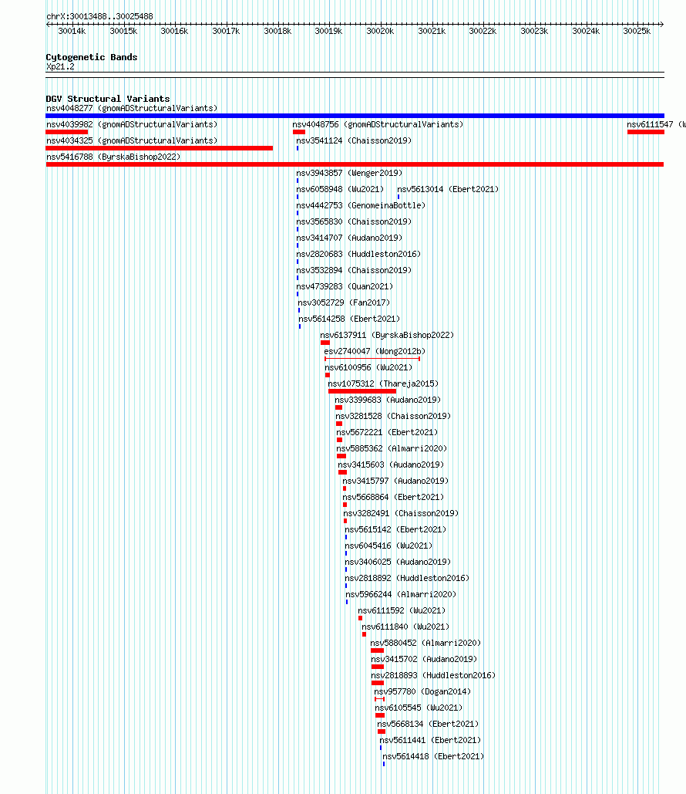Click nsv3414707 Audano2019 variant label
686x794 pixels.
(349, 238)
